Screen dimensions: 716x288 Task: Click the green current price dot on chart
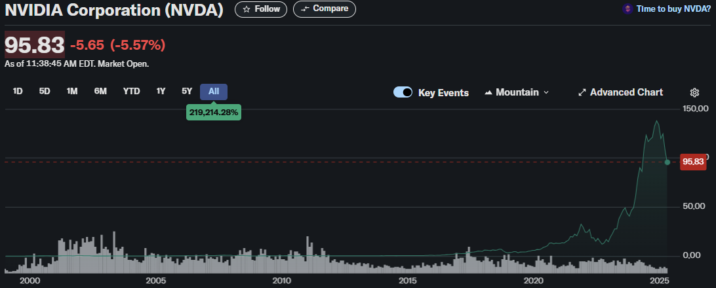tap(667, 162)
